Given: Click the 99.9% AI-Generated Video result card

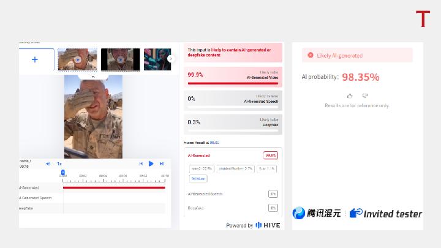Looking at the screenshot, I should click(233, 75).
